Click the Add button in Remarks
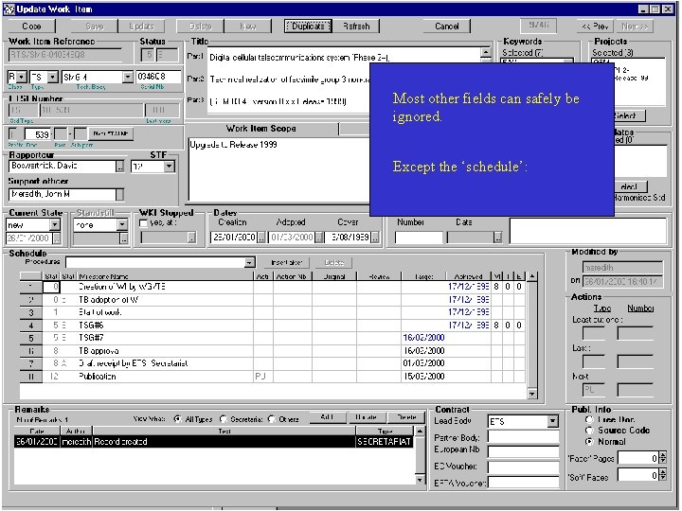 (x=328, y=417)
